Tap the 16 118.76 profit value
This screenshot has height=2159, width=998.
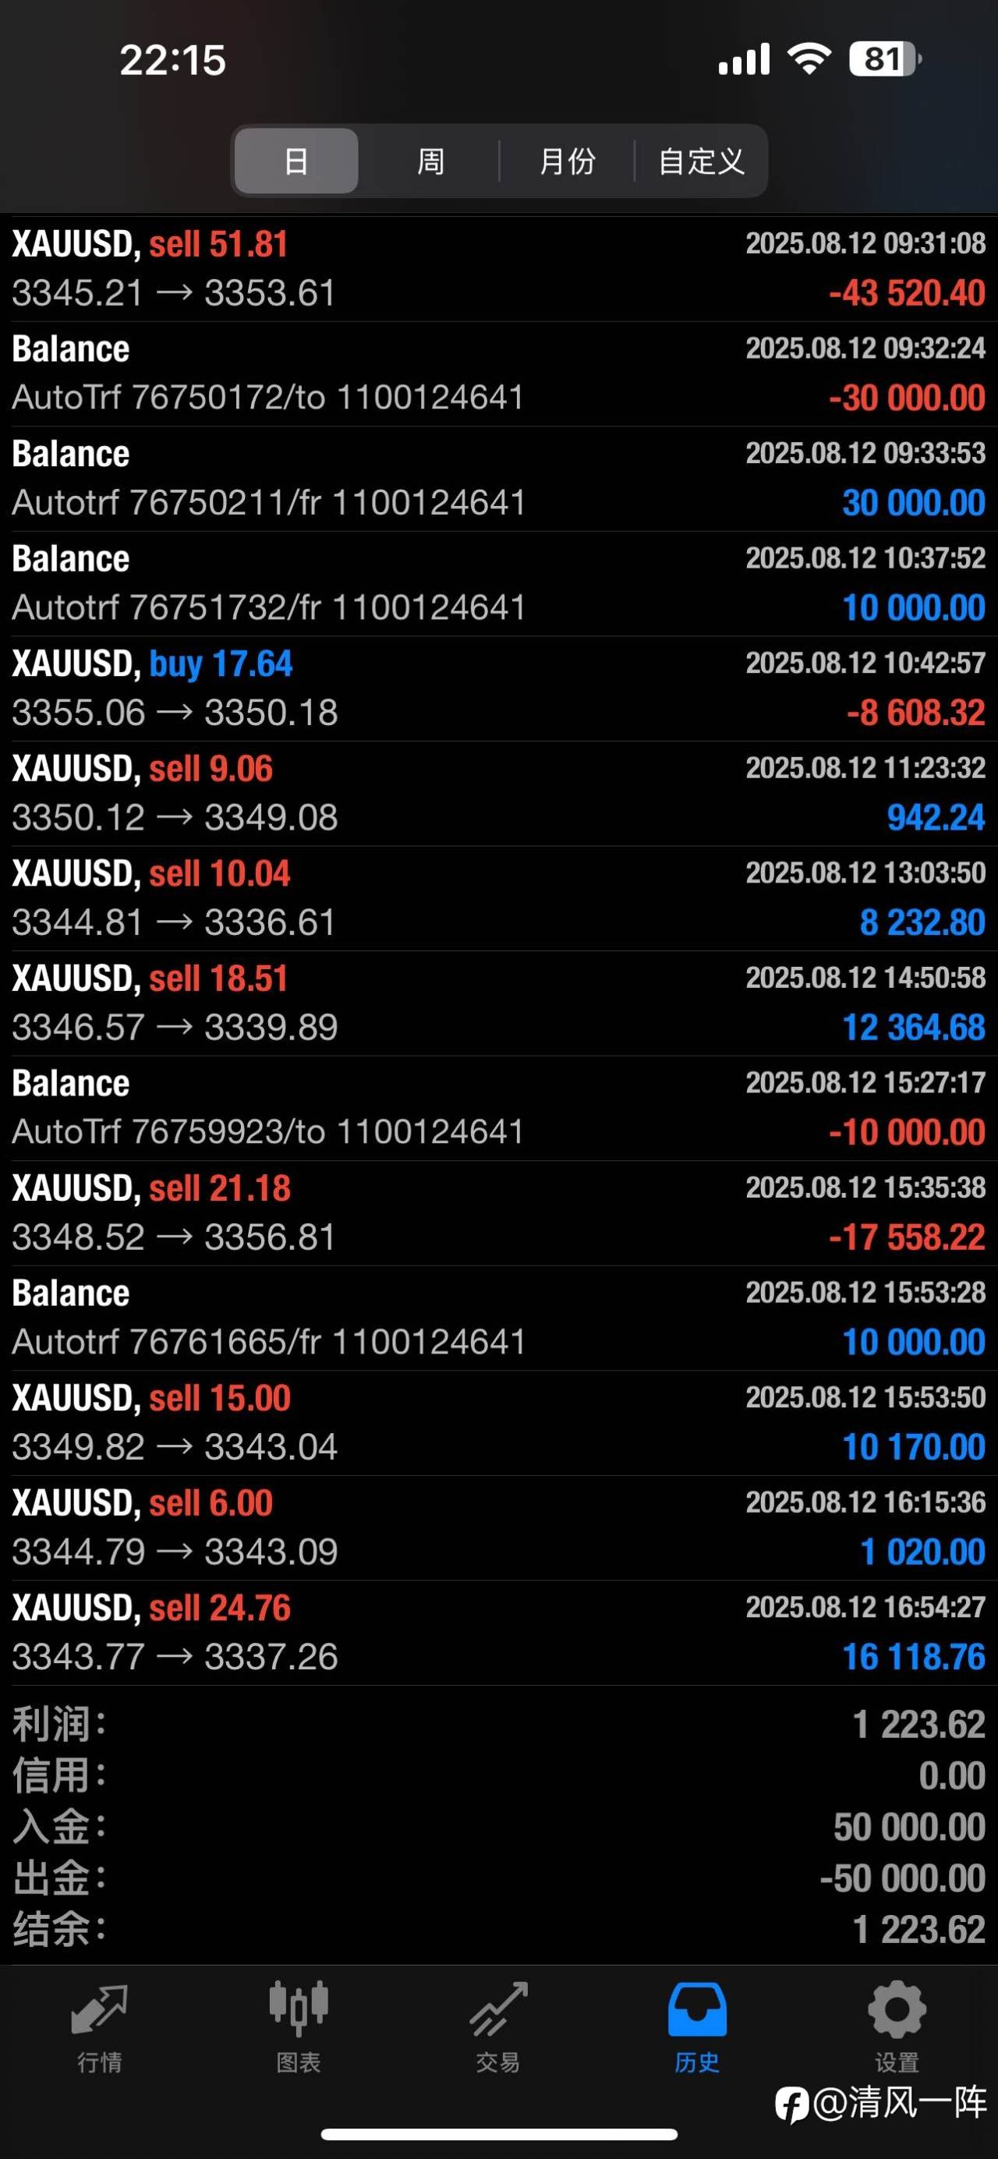tap(913, 1657)
